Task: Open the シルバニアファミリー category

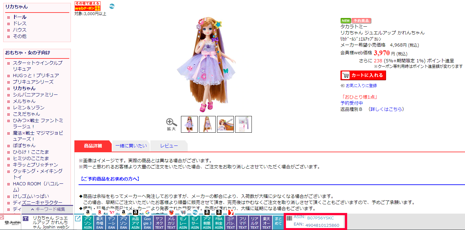Action: coord(35,95)
